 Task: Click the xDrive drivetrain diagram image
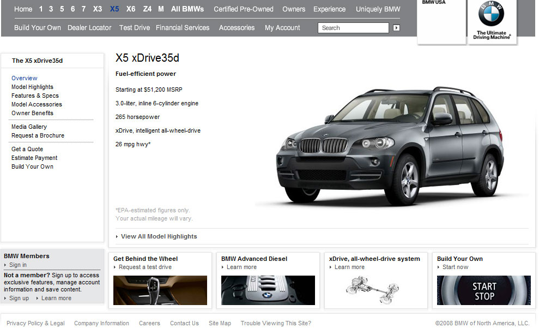tap(376, 290)
